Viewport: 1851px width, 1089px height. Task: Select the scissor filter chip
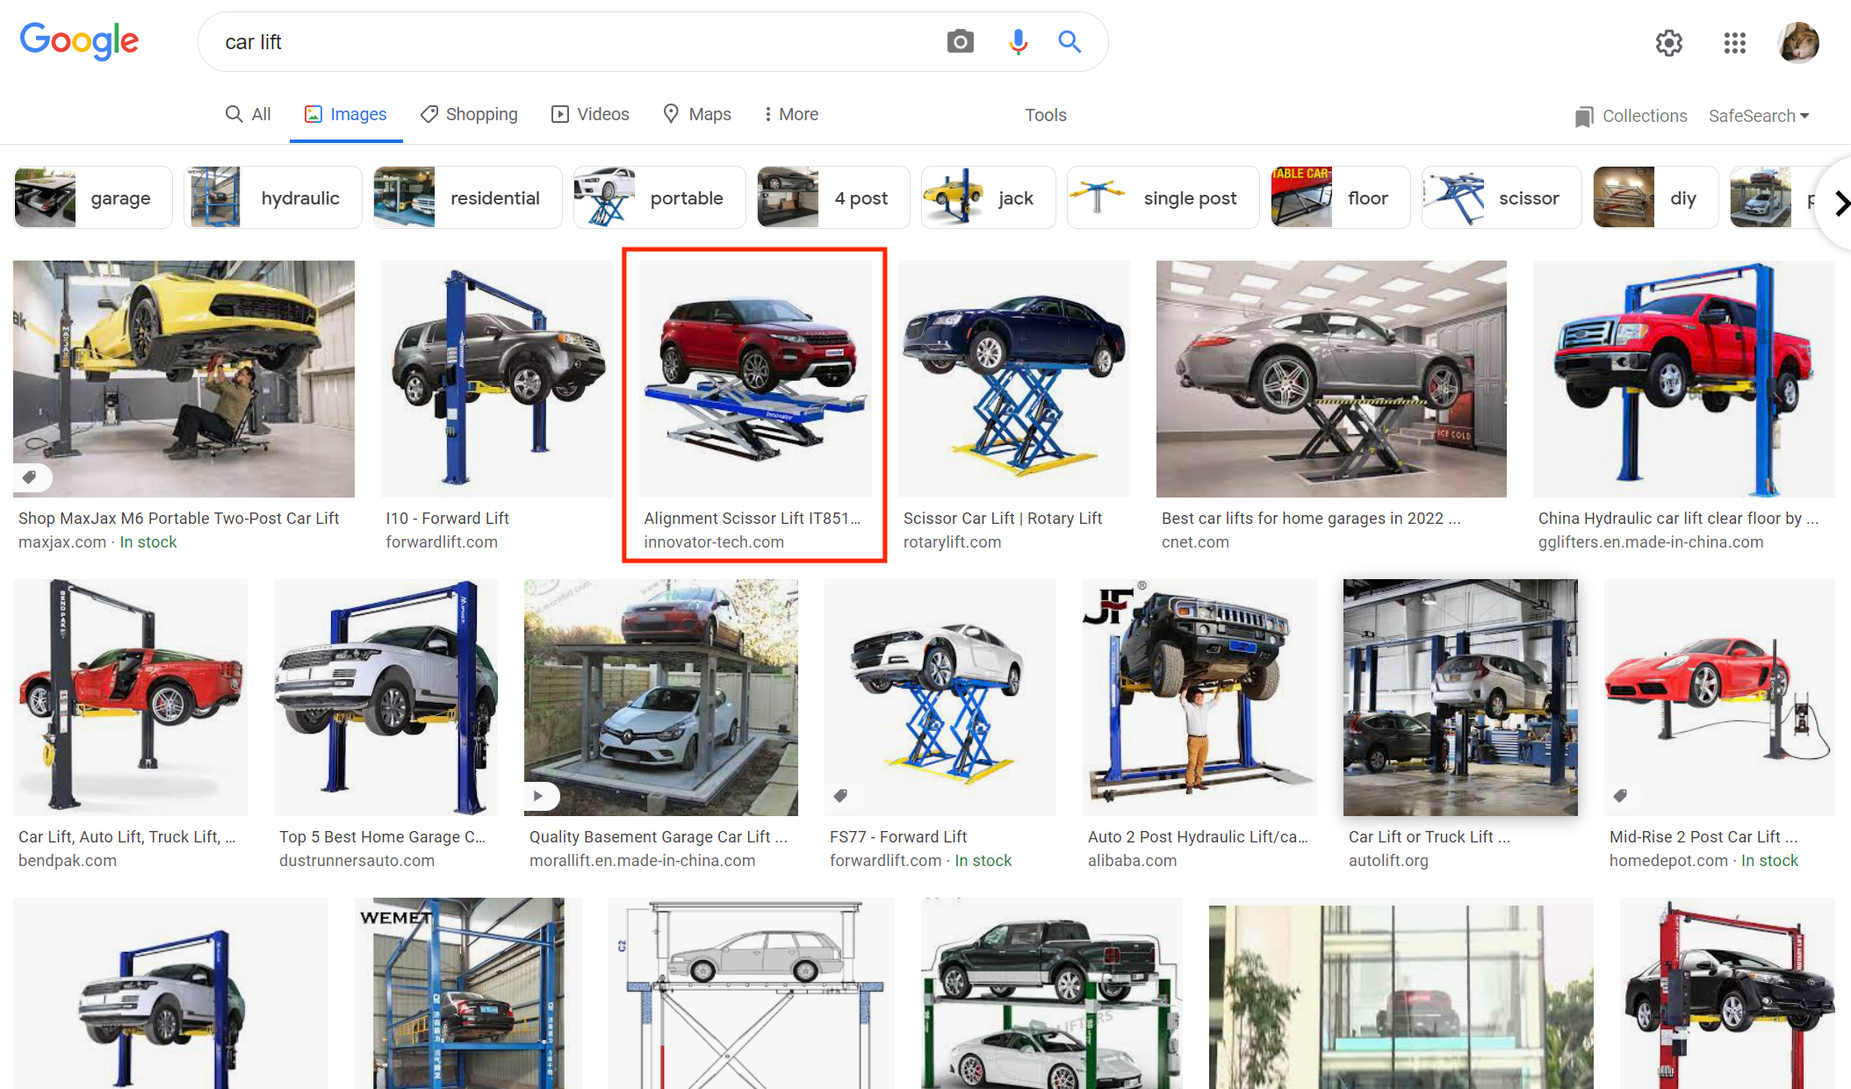1502,198
